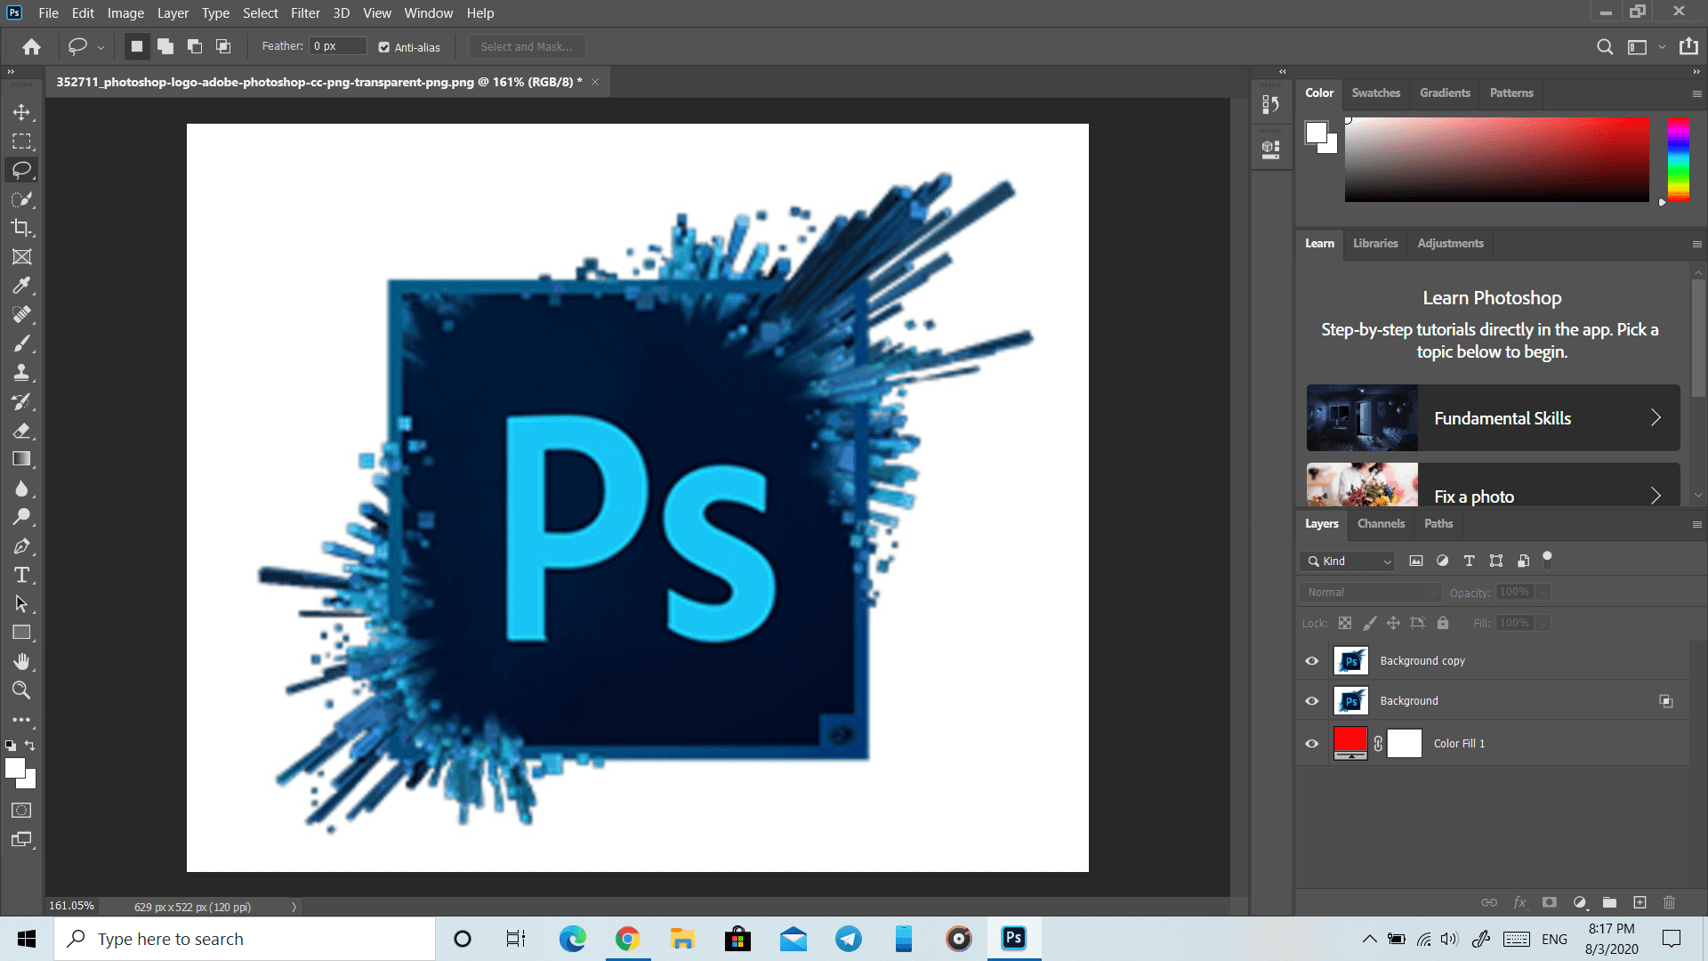Select the Gradient tool
Image resolution: width=1708 pixels, height=961 pixels.
21,459
